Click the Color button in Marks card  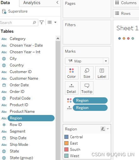[72, 73]
